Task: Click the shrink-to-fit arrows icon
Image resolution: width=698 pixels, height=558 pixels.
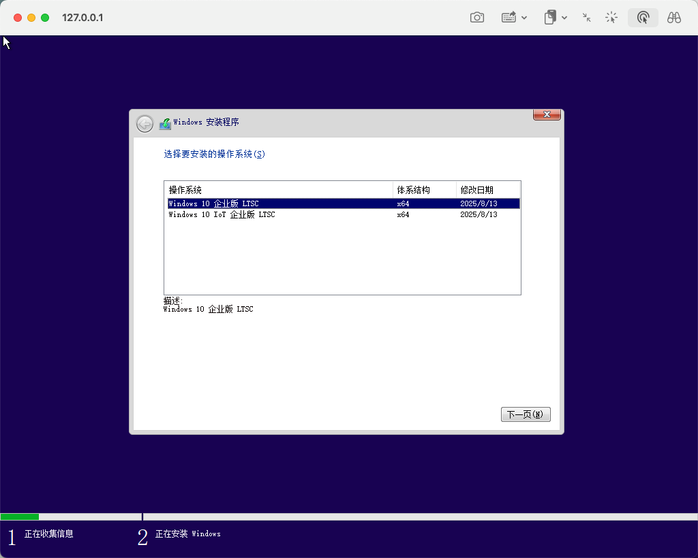Action: click(586, 18)
